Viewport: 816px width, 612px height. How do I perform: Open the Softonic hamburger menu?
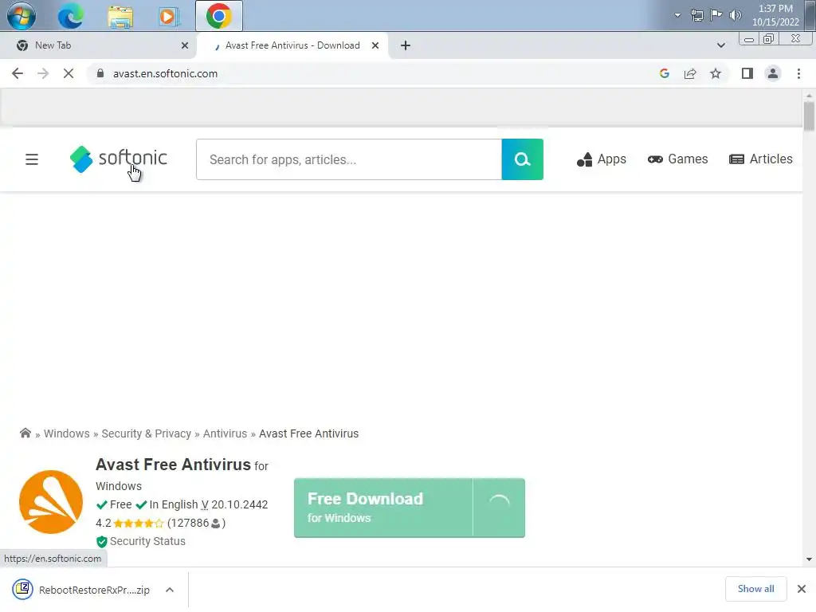click(x=32, y=159)
